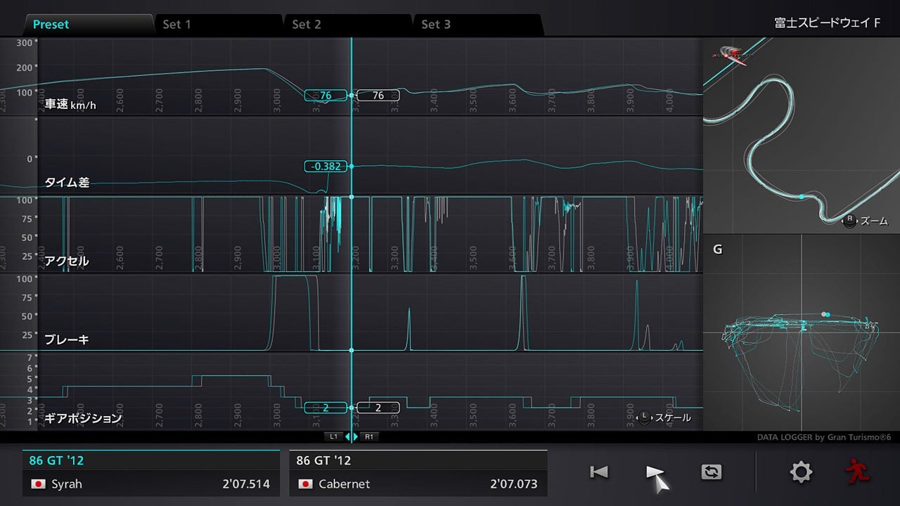This screenshot has height=506, width=900.
Task: Click the rewind-to-start playback icon
Action: tap(599, 472)
